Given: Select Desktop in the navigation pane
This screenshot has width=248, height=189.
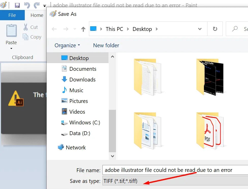Looking at the screenshot, I should click(x=78, y=58).
